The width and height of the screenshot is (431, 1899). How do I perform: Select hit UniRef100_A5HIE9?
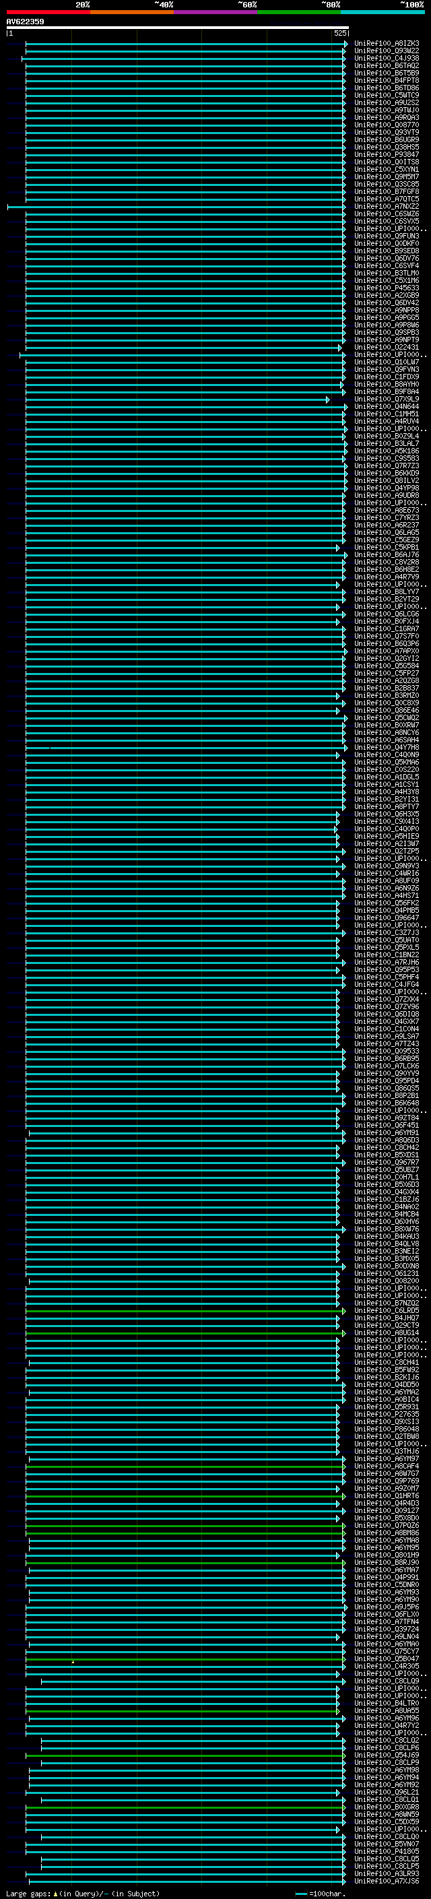(387, 836)
